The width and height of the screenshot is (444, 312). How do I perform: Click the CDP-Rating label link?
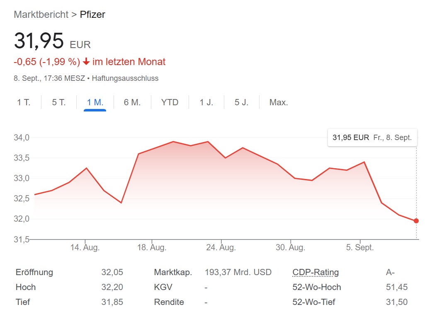click(315, 272)
